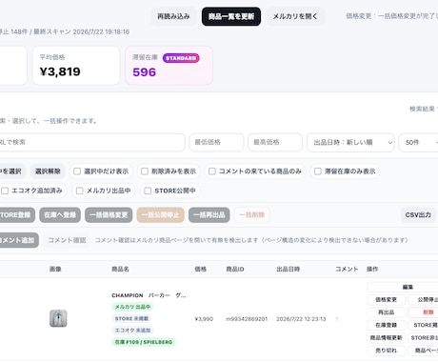Toggle STORE公開中 checkbox
The image size is (438, 362).
pyautogui.click(x=148, y=191)
